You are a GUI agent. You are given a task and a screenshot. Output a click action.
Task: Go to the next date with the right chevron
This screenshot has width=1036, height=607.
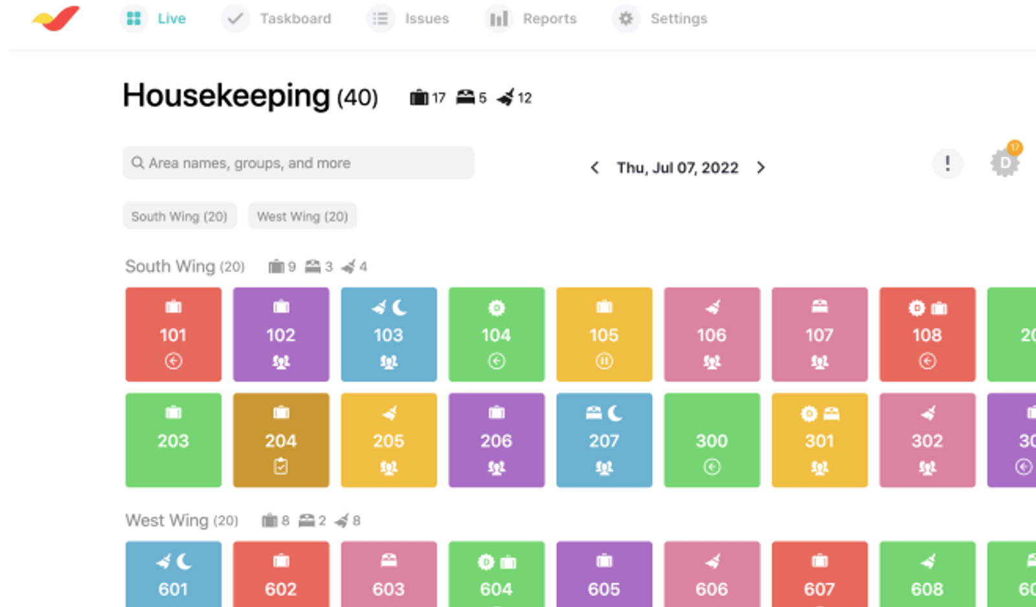click(x=761, y=168)
